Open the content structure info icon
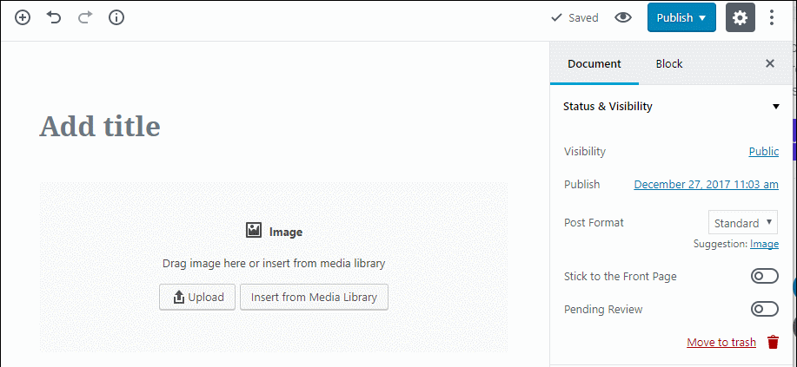The width and height of the screenshot is (797, 367). click(x=116, y=17)
